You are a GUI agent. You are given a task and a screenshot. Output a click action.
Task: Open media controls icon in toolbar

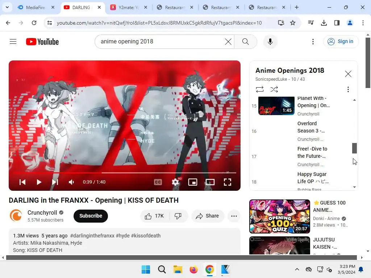pos(310,23)
